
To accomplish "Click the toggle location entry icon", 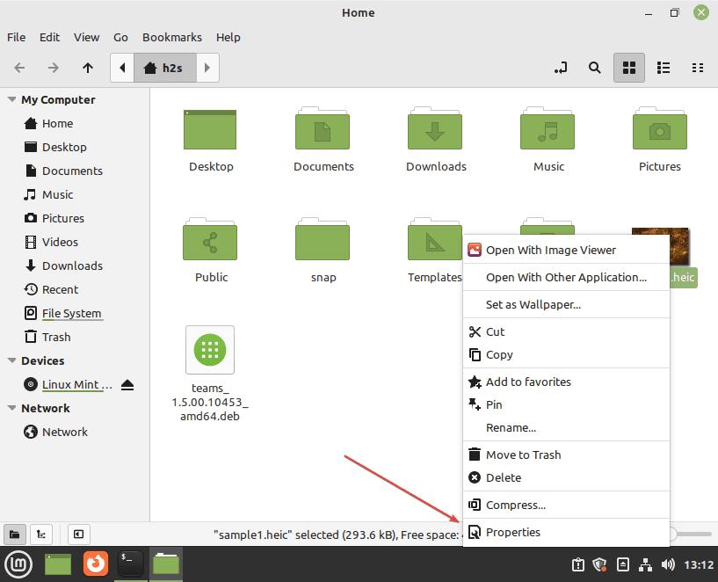I will 561,68.
